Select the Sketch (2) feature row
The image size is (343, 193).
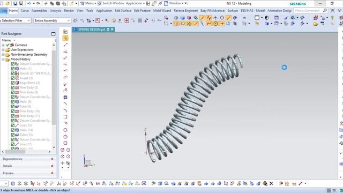pos(31,73)
